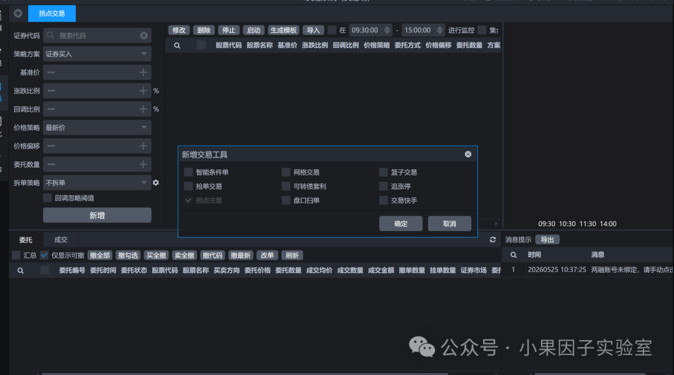The height and width of the screenshot is (375, 674).
Task: Click message row 两融账号未绑定
Action: point(588,270)
